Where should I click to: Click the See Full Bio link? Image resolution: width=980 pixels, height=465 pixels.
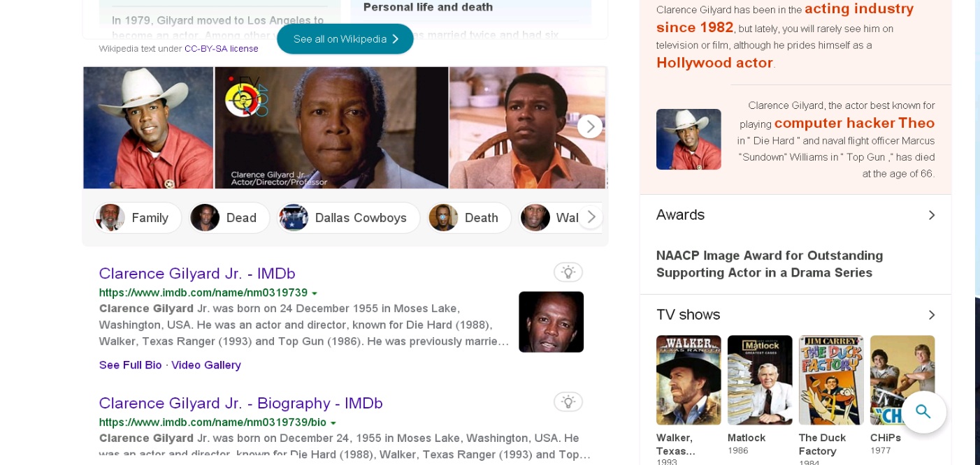click(131, 365)
